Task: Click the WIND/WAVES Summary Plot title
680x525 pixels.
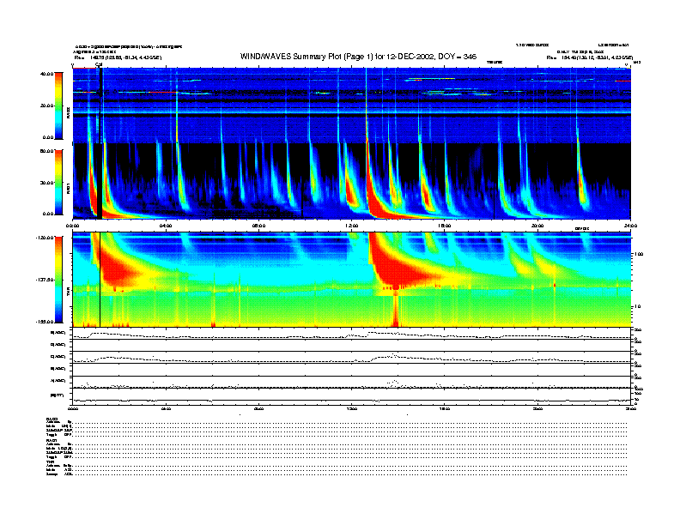Action: click(x=358, y=57)
